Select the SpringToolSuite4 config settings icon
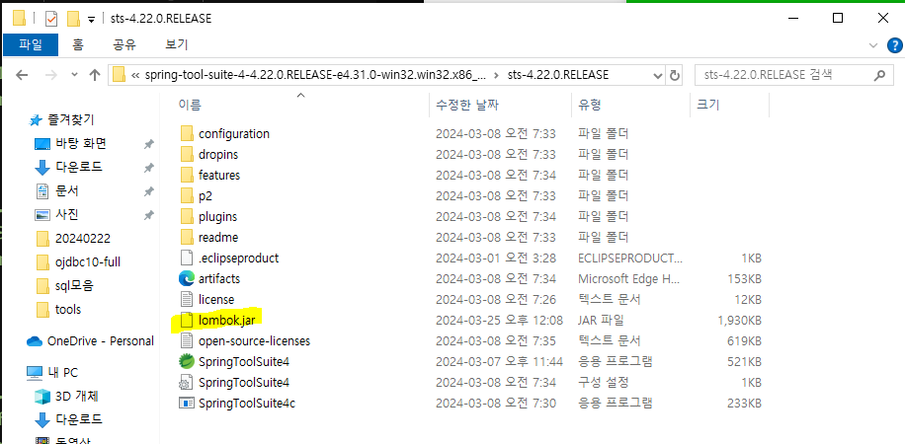The height and width of the screenshot is (444, 905). point(187,382)
